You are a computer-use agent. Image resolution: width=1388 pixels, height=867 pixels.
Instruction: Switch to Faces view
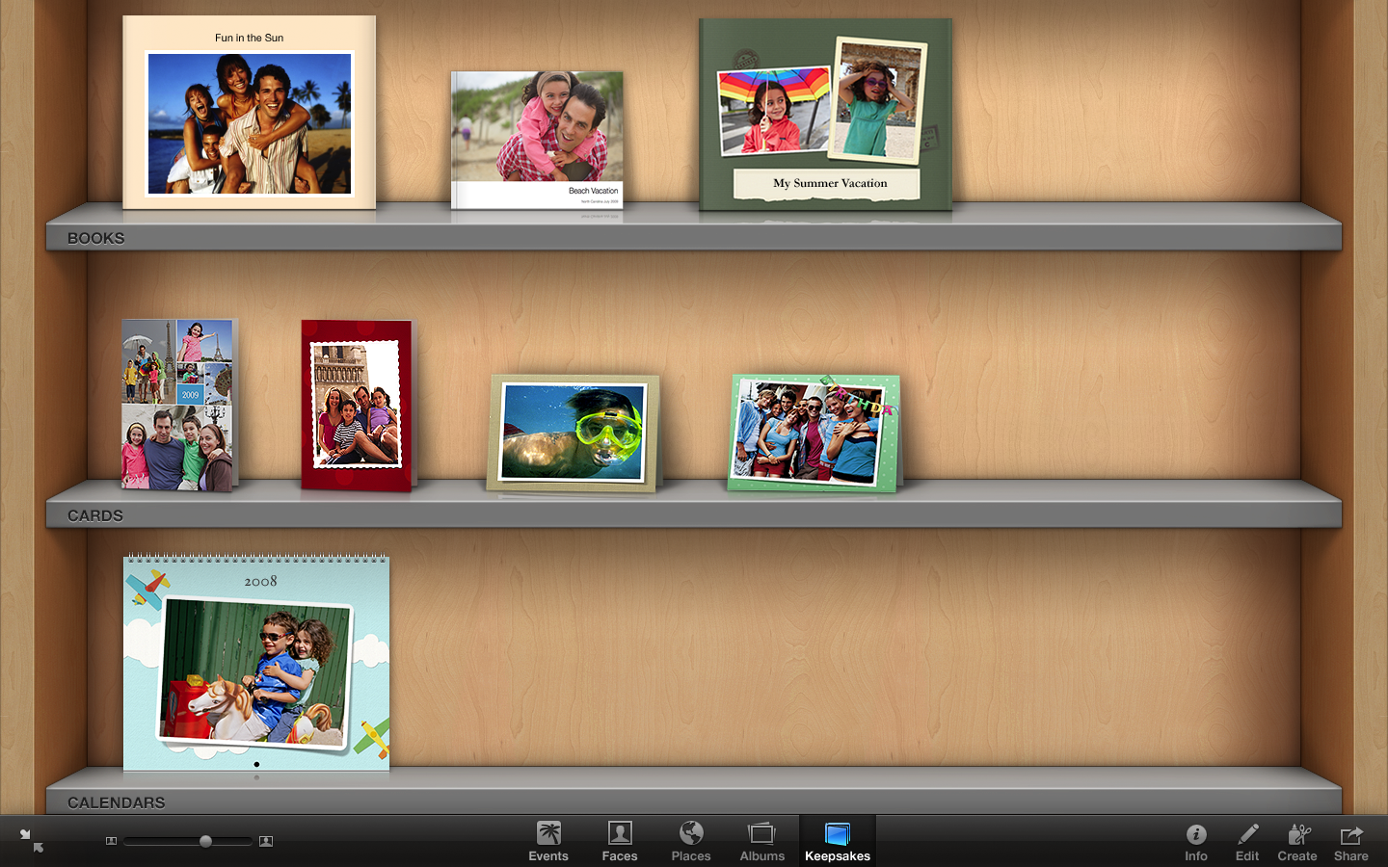(620, 841)
